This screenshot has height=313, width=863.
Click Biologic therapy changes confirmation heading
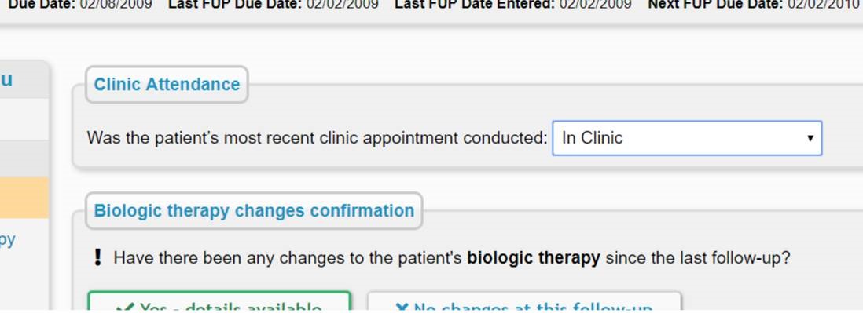point(254,211)
